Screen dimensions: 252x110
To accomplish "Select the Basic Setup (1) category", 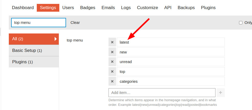I will (x=34, y=50).
